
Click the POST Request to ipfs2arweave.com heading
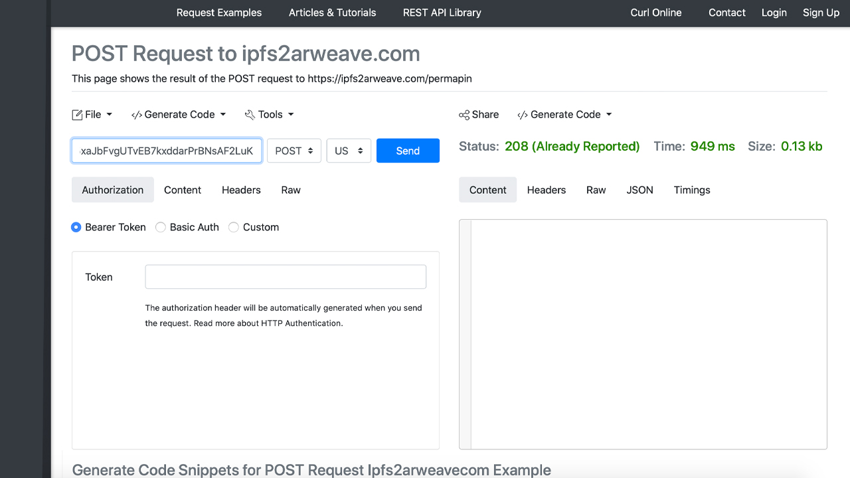[x=246, y=53]
